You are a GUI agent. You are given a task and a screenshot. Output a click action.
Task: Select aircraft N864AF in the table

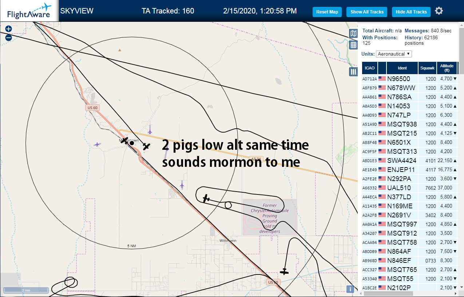[410, 251]
